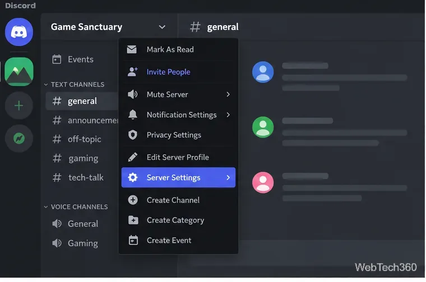Click the speaker icon beside Mute Server
Image resolution: width=426 pixels, height=282 pixels.
[133, 95]
